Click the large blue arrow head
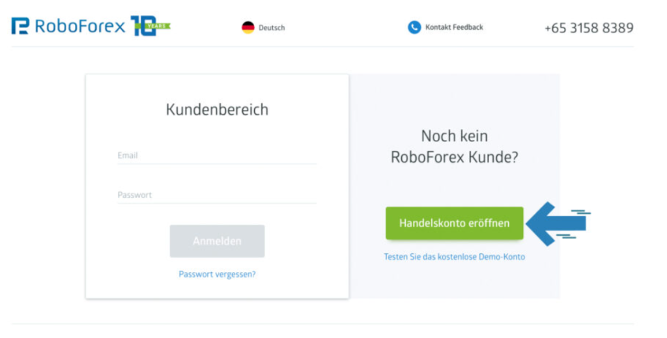The image size is (667, 338). click(x=542, y=224)
